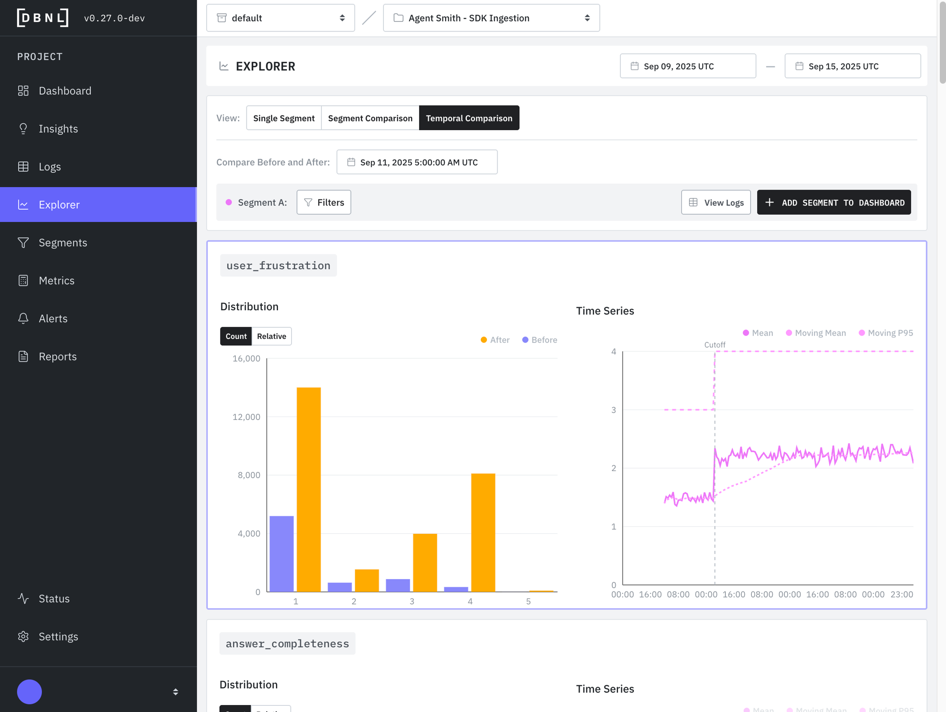Click the Reports document icon

click(x=23, y=357)
